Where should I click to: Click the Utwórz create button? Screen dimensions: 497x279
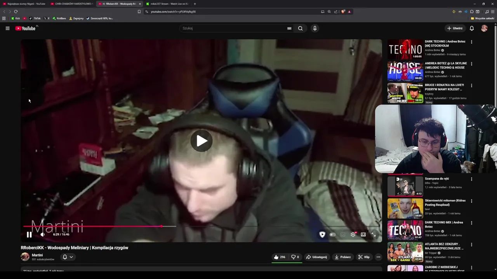[455, 28]
